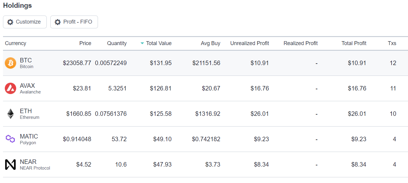Sort by Txs column header

(x=392, y=43)
